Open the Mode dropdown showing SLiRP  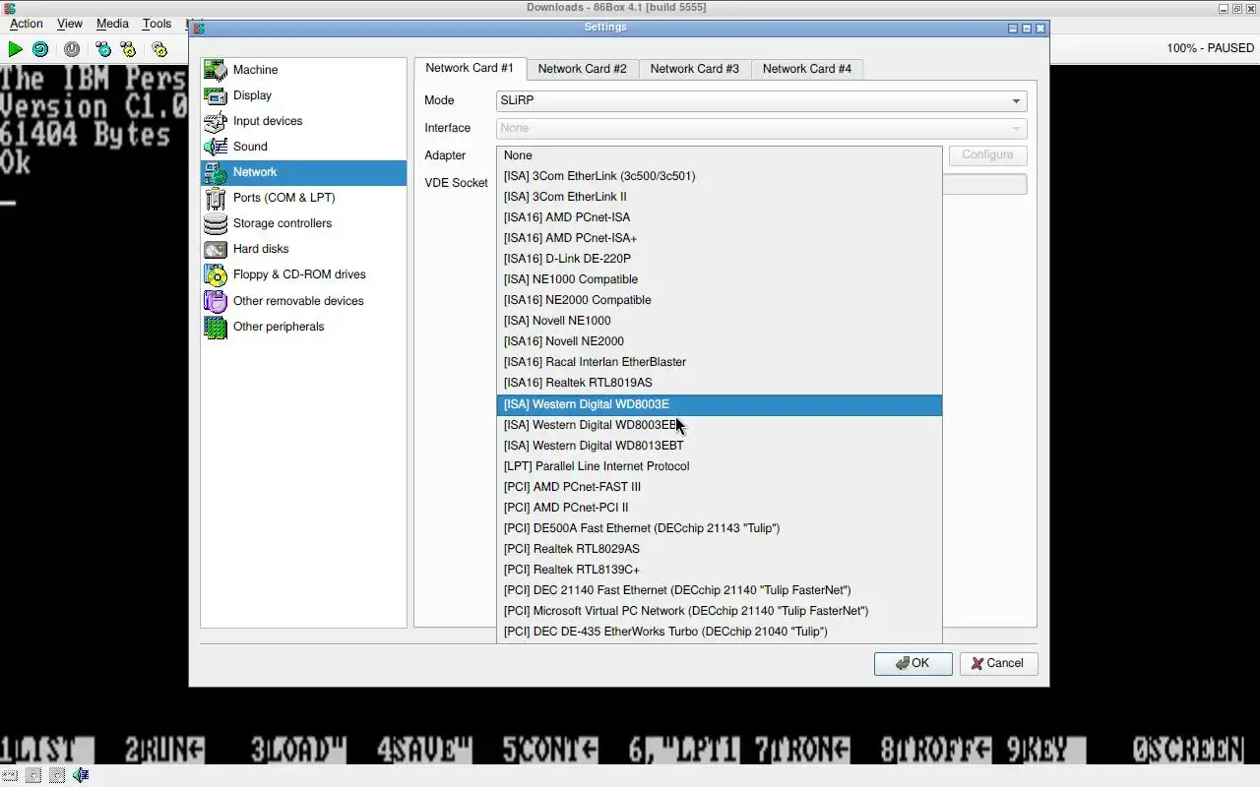click(762, 100)
